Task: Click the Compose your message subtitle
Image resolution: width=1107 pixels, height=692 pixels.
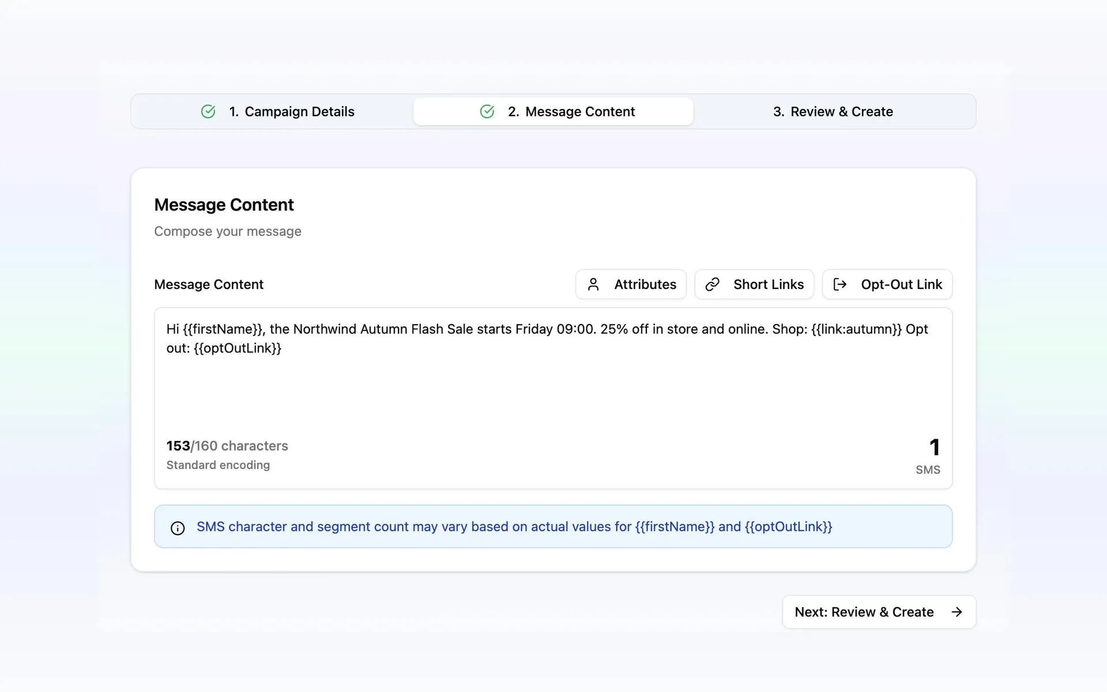Action: point(228,231)
